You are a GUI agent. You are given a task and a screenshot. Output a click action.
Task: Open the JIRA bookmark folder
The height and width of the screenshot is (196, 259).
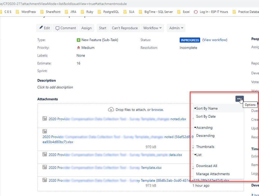coord(71,12)
